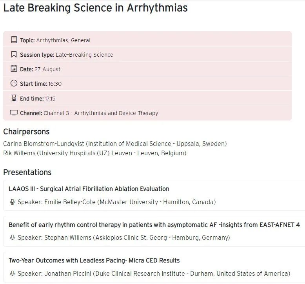Click microphone icon for Stephan Willems
305x284 pixels.
coord(13,237)
